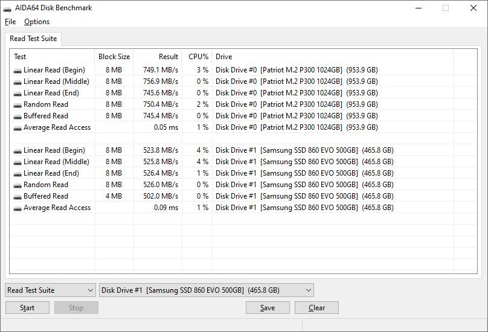Click drive icon of Patriot Linear Read (Begin) row
The image size is (488, 332).
tap(18, 71)
